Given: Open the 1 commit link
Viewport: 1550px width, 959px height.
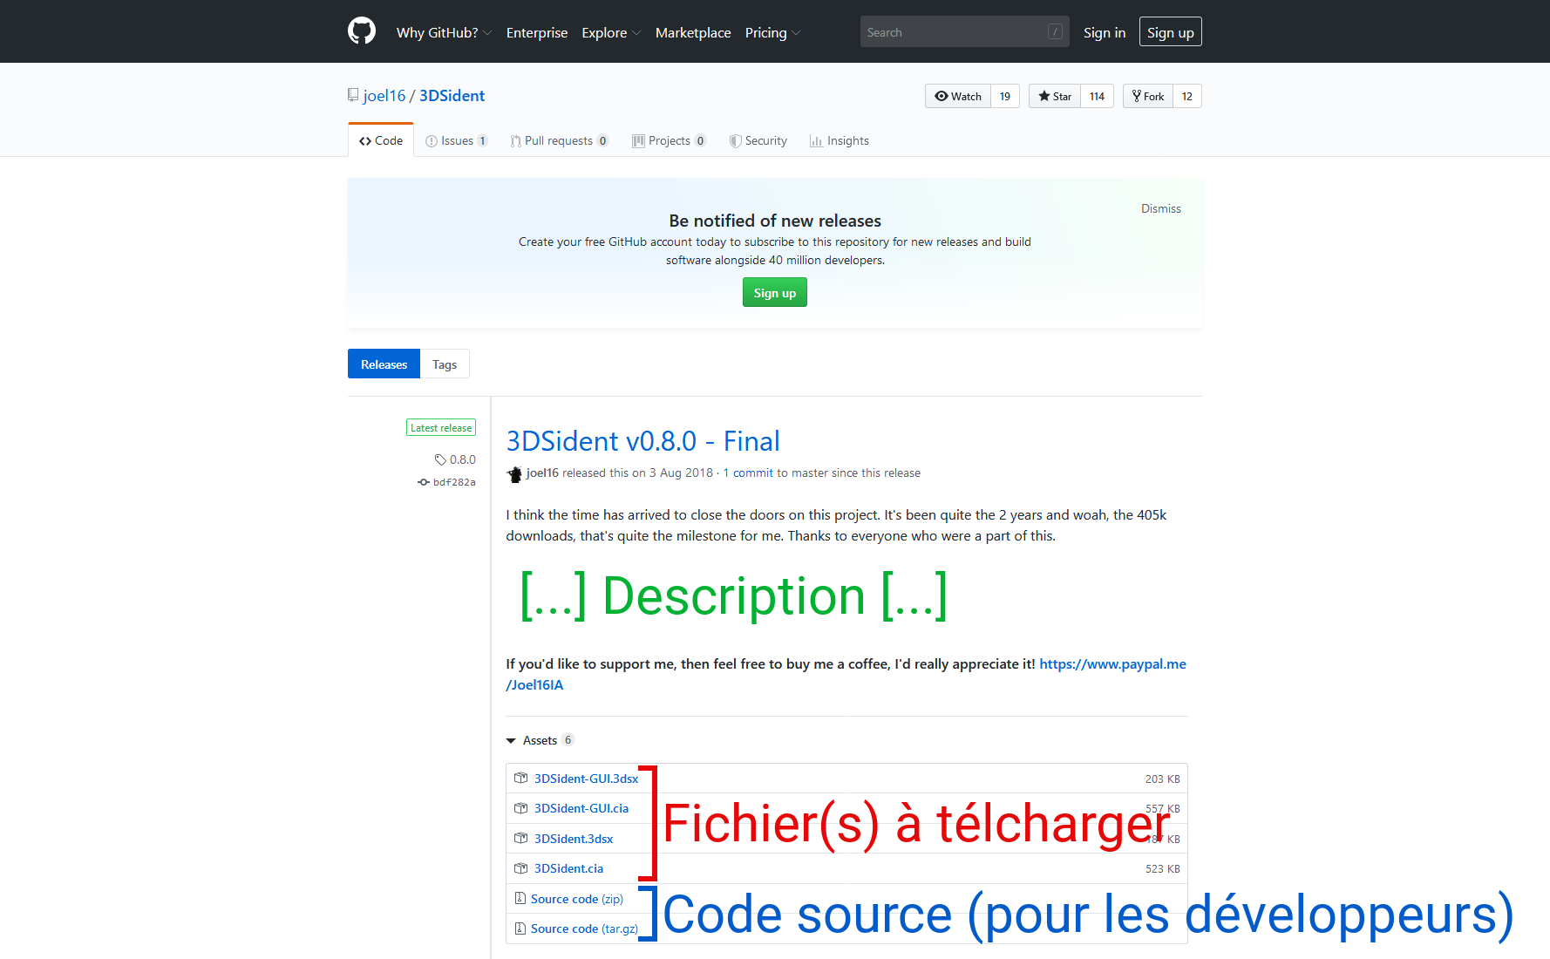Looking at the screenshot, I should coord(748,473).
